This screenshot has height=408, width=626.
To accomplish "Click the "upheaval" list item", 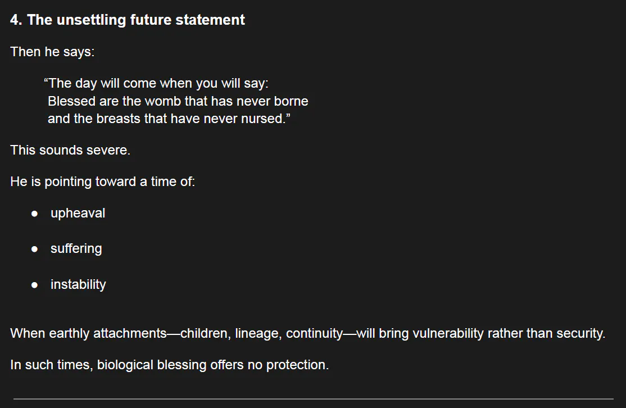I will click(x=78, y=214).
